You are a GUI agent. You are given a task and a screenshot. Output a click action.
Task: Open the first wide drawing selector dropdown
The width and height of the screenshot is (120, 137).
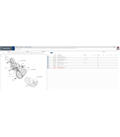17,53
